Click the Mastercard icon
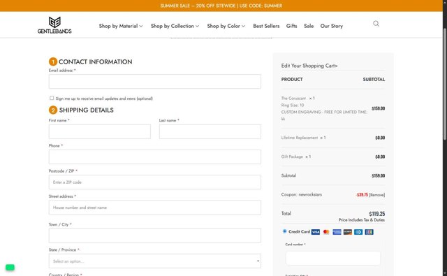The height and width of the screenshot is (276, 447). tap(326, 232)
